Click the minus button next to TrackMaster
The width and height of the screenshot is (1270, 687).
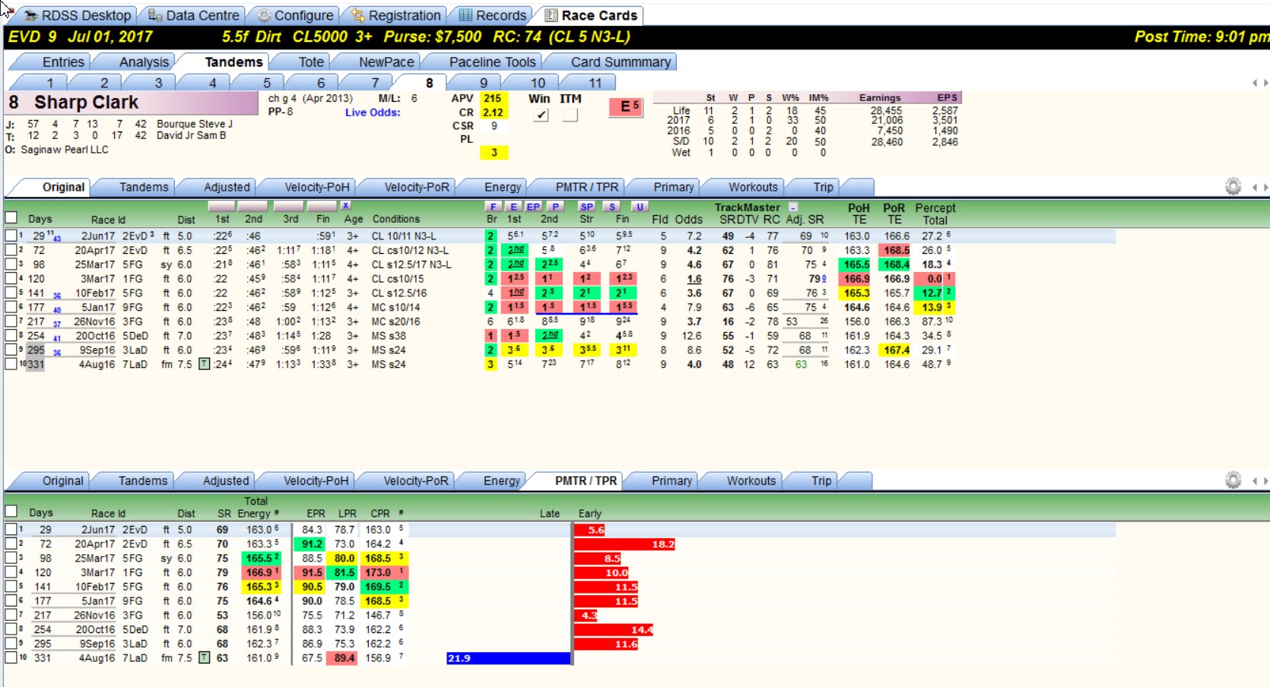(793, 207)
